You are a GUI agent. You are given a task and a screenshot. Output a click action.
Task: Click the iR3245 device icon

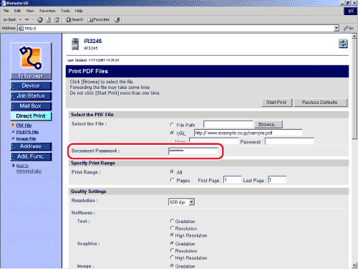(75, 44)
